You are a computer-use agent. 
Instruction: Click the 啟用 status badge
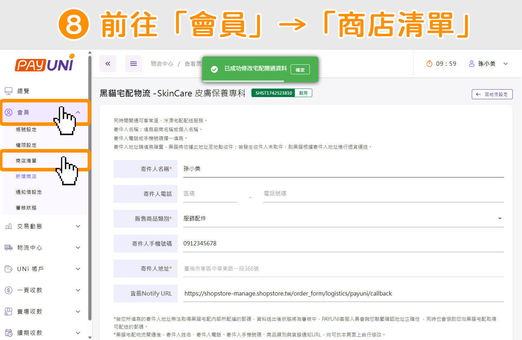click(x=303, y=93)
